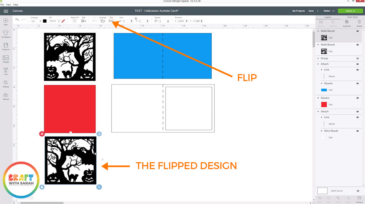365x204 pixels.
Task: Click the Rotate icon in toolbar
Action: click(156, 21)
